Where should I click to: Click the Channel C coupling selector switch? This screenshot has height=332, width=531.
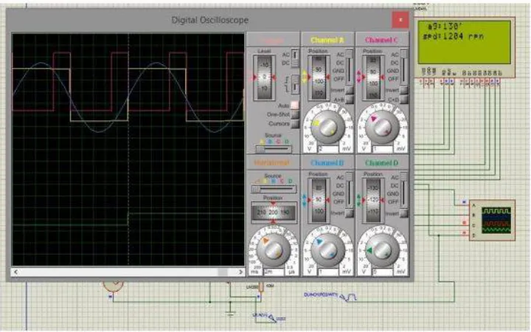coord(403,66)
